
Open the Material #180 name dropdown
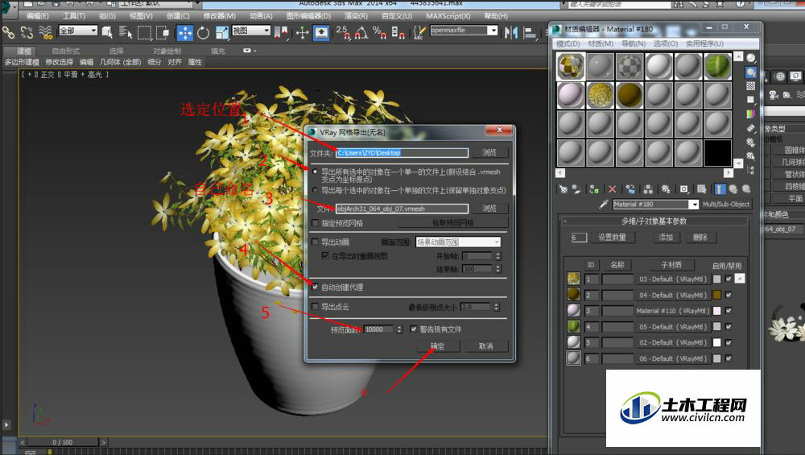point(694,205)
